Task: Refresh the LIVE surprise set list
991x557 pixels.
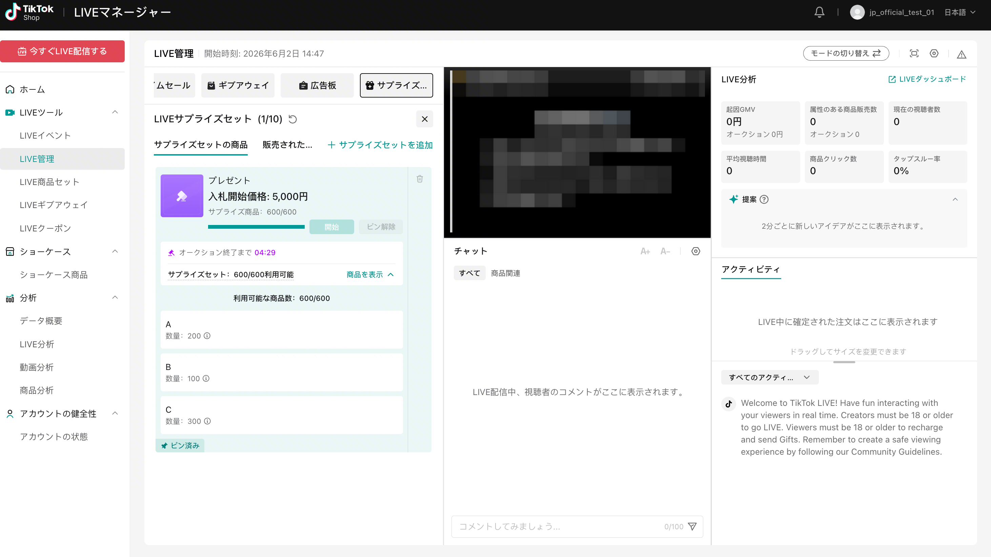Action: click(x=293, y=119)
